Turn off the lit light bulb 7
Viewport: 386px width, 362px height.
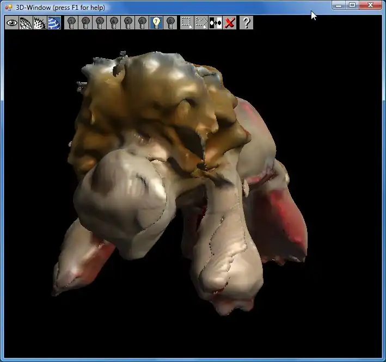(x=156, y=22)
